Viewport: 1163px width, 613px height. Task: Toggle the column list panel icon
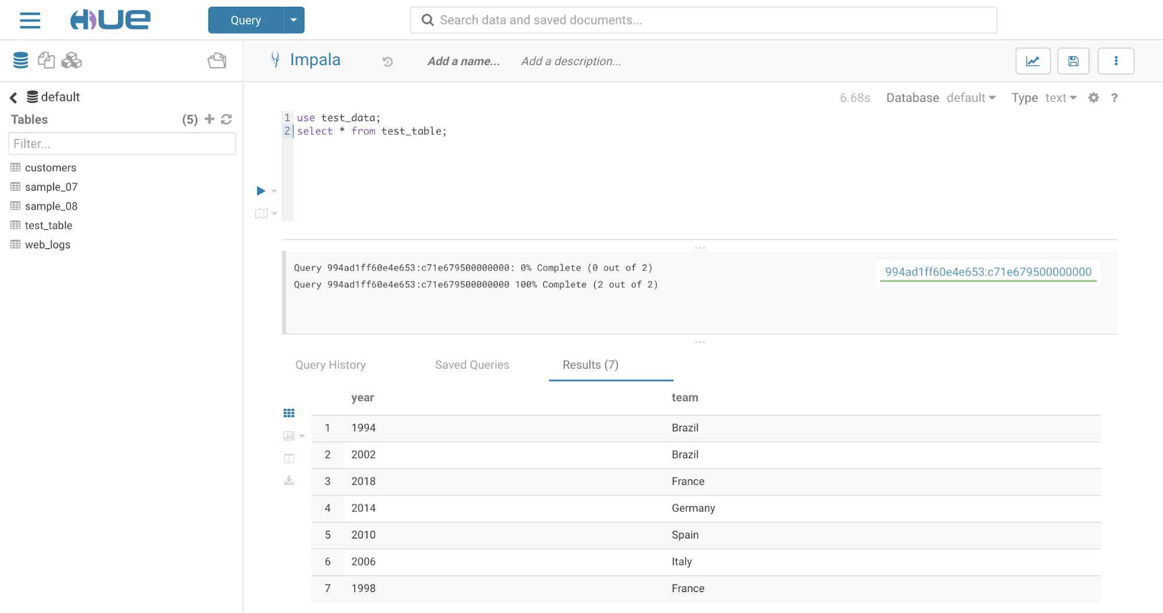pos(289,458)
